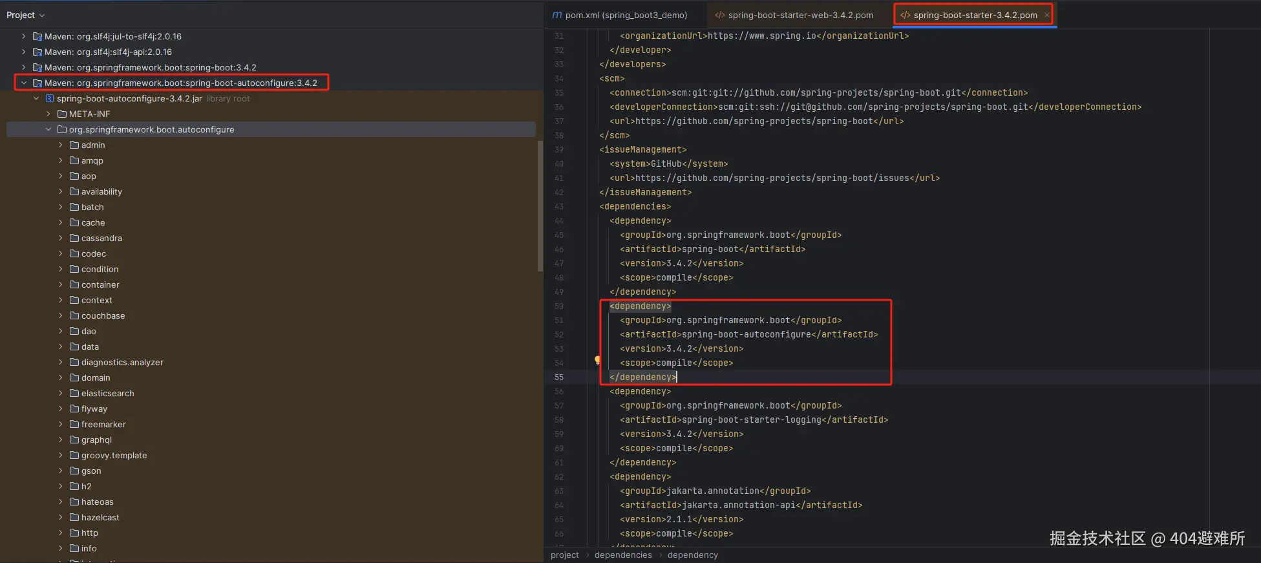Select the gson package row
Viewport: 1261px width, 563px height.
(x=271, y=471)
